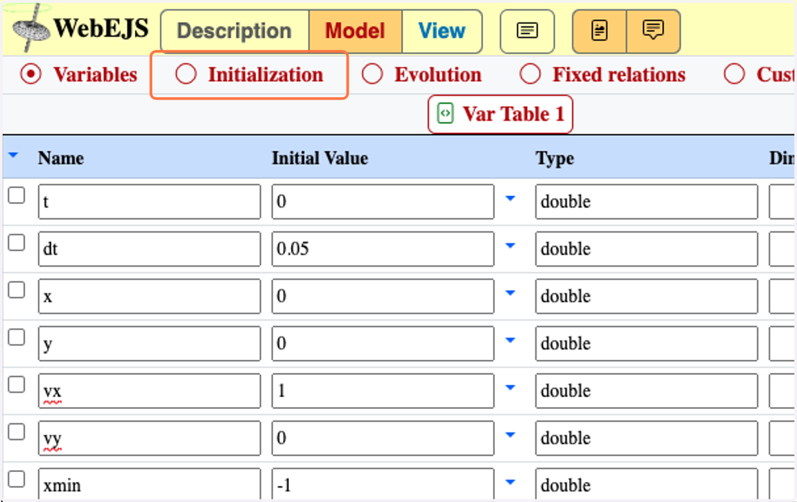
Task: Click the Type field of row x
Action: pyautogui.click(x=647, y=296)
